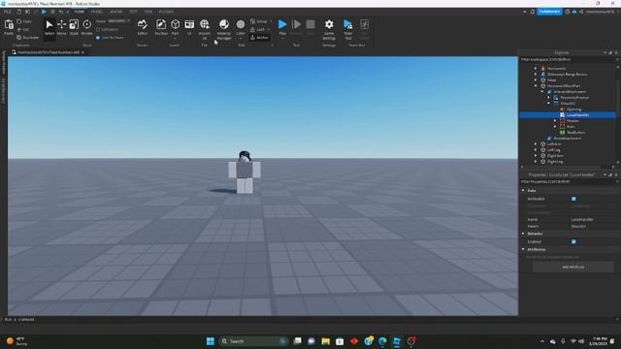Expand the Right Leg tree item
Viewport: 621px width, 349px height.
536,162
